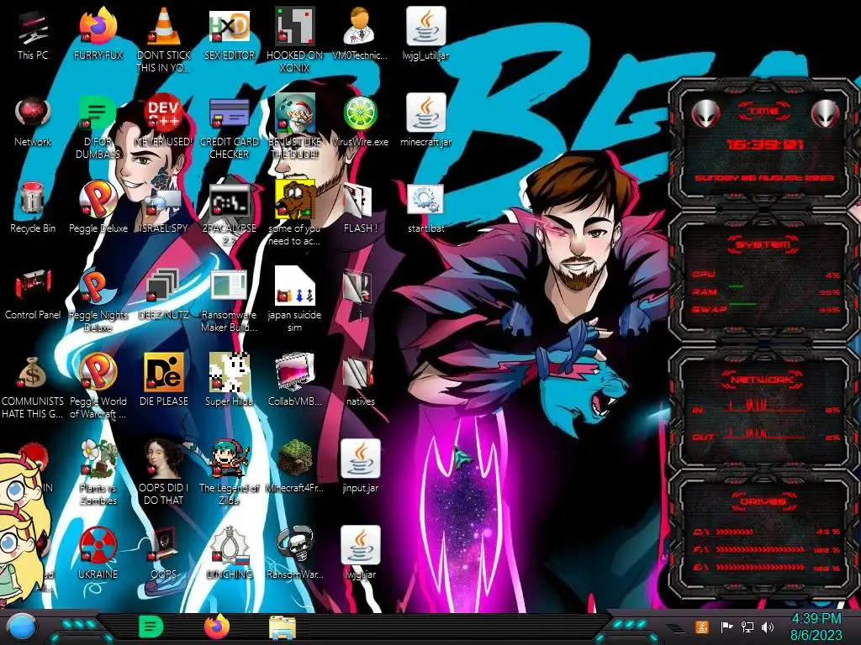This screenshot has width=861, height=645.
Task: Select the Minecraft4Fr... grass block icon
Action: [x=295, y=467]
